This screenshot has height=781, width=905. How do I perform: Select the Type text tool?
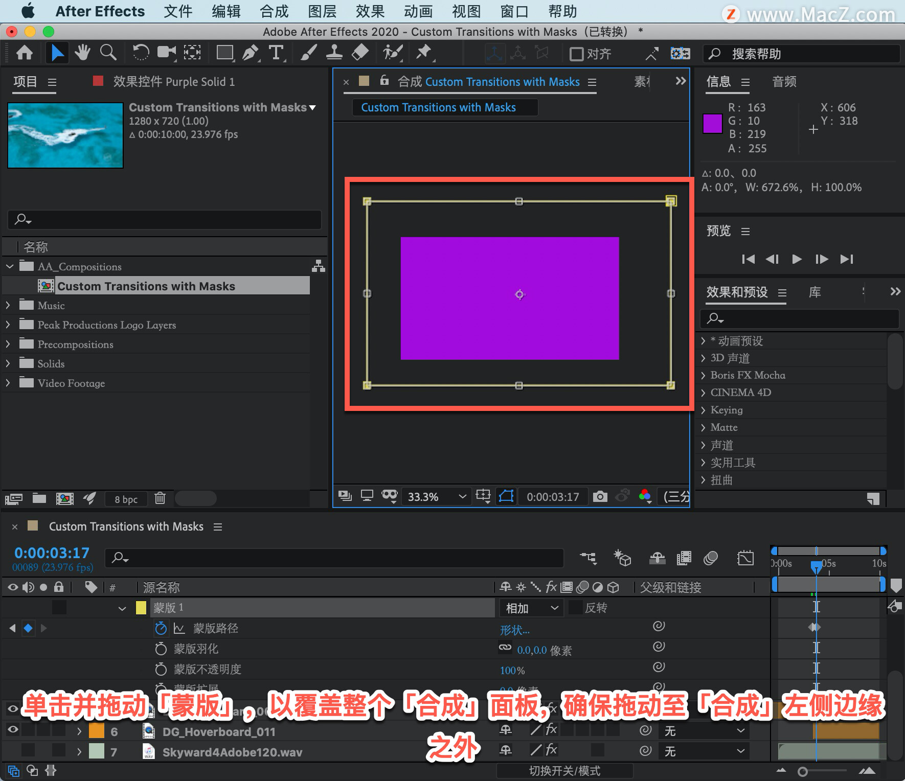276,53
